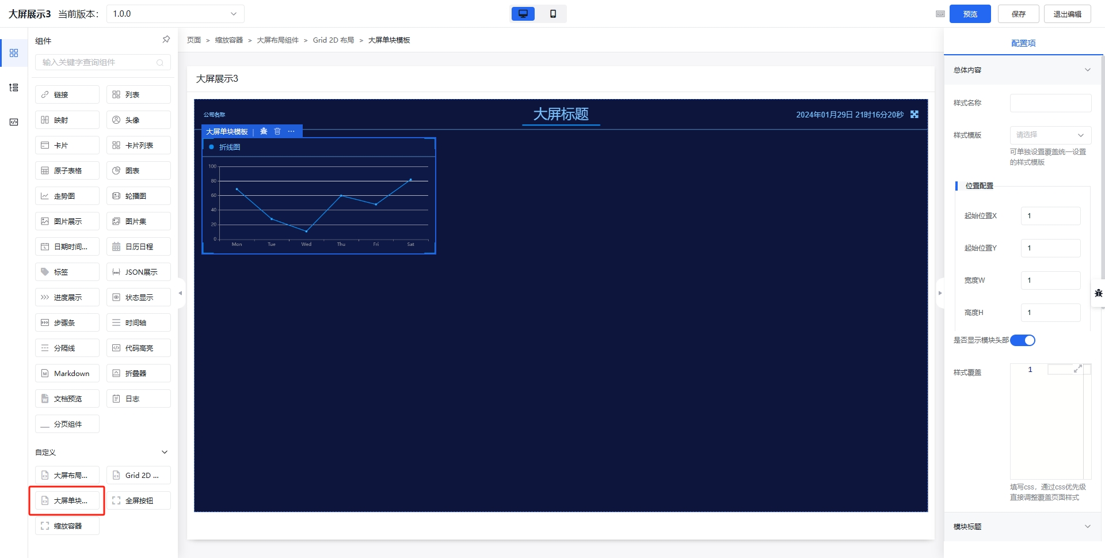Select the 走势图 component

(67, 196)
